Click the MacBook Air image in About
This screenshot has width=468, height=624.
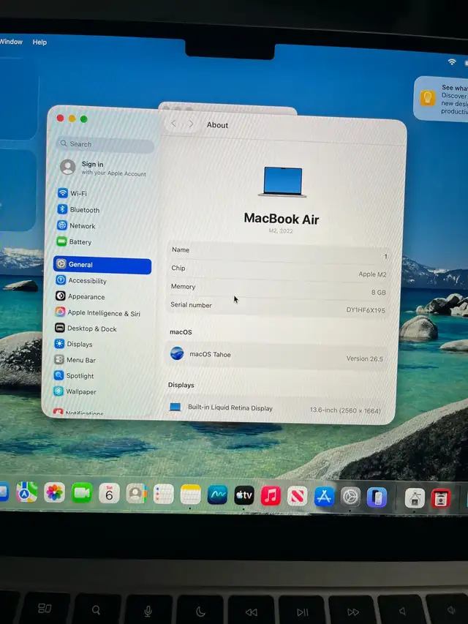[x=282, y=182]
